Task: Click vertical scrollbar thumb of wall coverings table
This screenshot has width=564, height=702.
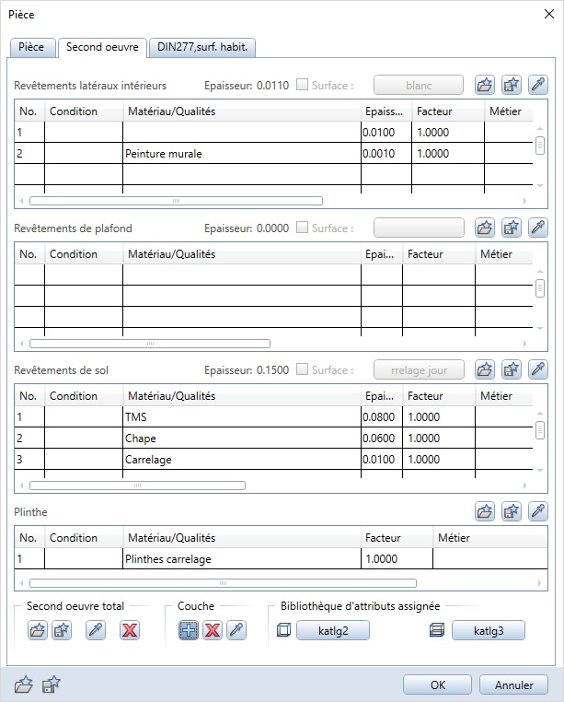Action: click(x=540, y=146)
